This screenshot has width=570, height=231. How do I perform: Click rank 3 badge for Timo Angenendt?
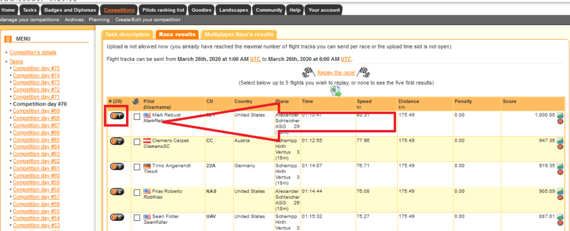117,166
